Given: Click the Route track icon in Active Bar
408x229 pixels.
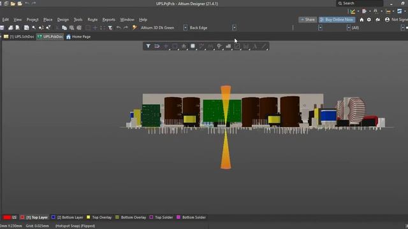Looking at the screenshot, I should [x=201, y=46].
